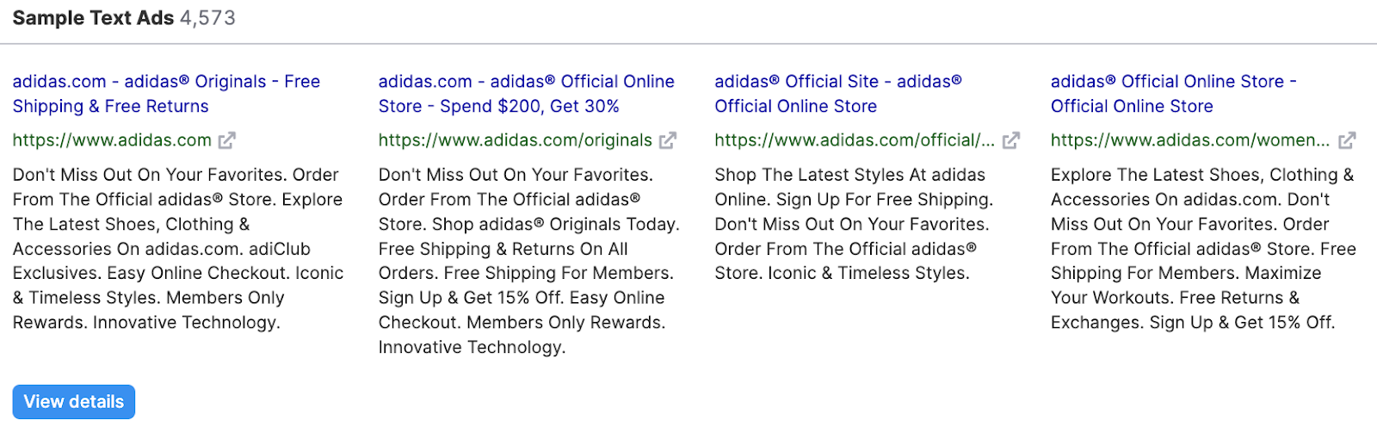Click the 4,573 ads count
Screen dimensions: 1377x439
tap(207, 18)
